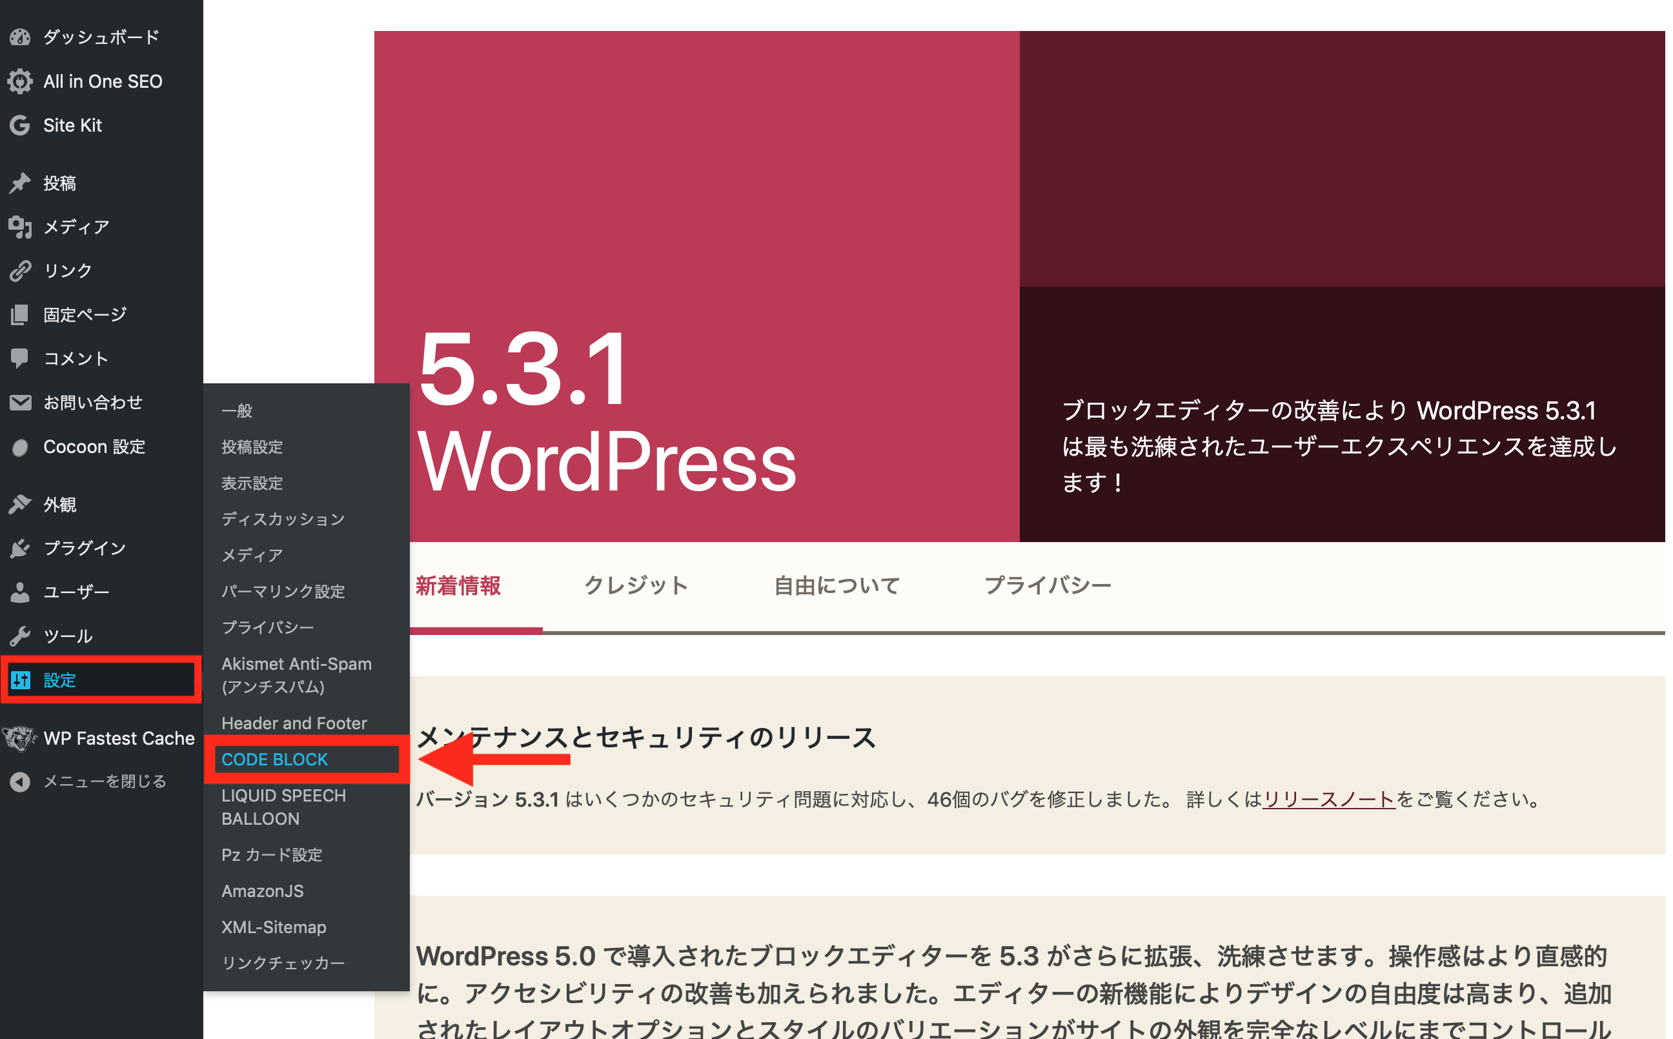
Task: Click the chain link icon beside リンク
Action: coord(20,271)
